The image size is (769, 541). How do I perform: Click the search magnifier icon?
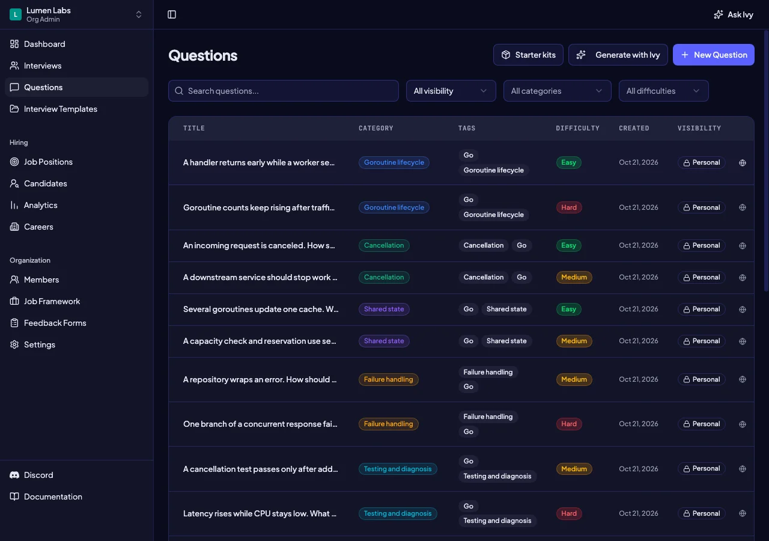click(179, 91)
